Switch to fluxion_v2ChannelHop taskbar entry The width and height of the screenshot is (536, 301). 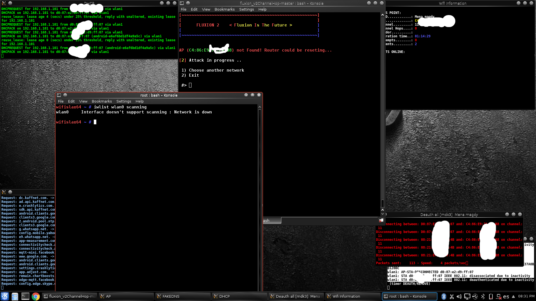[x=70, y=296]
